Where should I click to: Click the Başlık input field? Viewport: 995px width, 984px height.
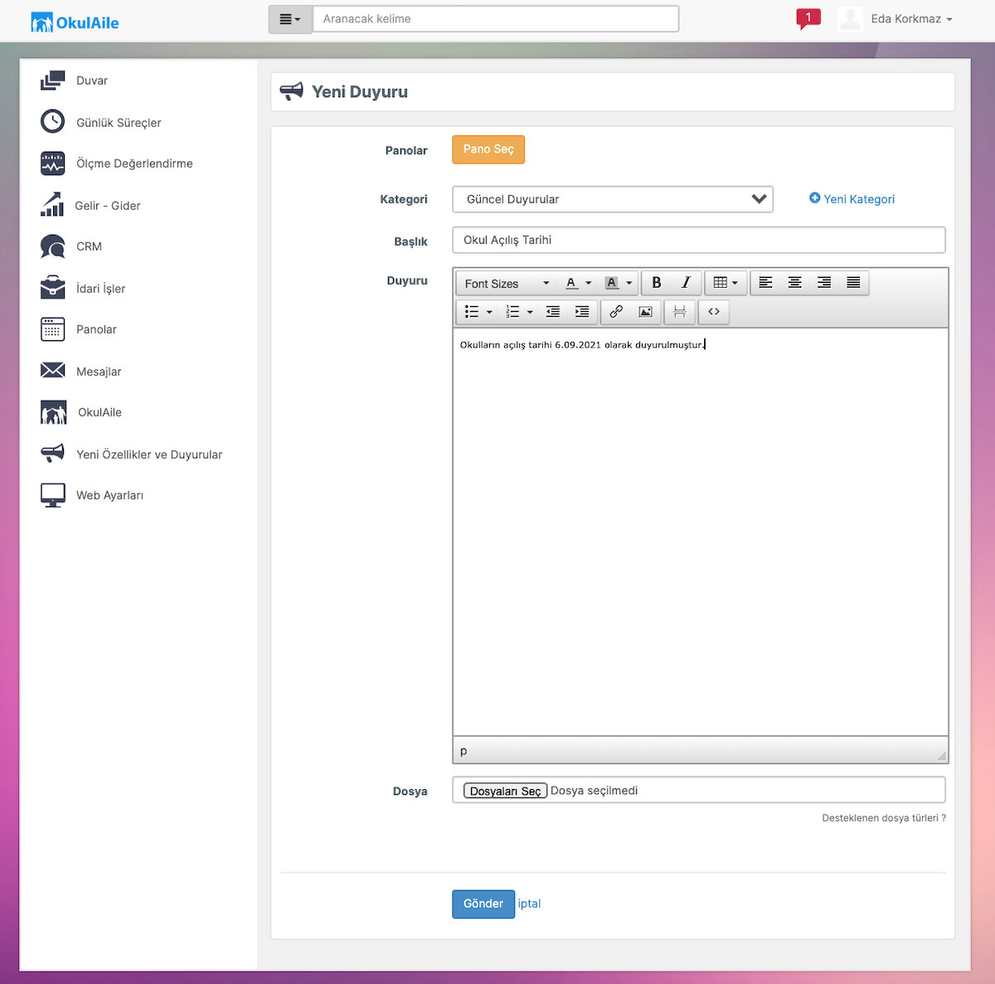point(699,240)
